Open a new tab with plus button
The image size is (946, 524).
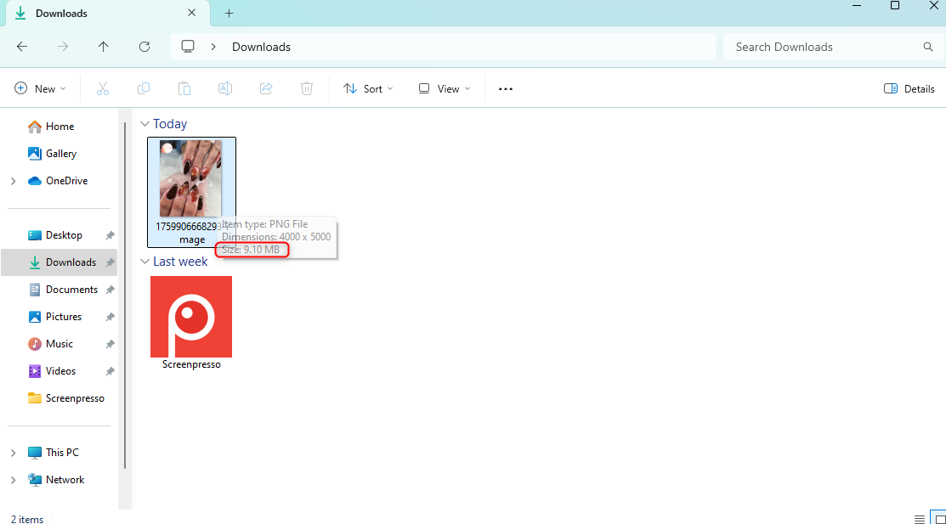click(x=229, y=13)
